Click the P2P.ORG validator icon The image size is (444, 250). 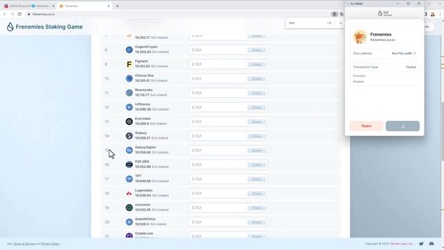pyautogui.click(x=129, y=165)
